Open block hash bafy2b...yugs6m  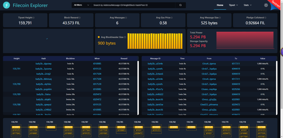pos(44,89)
